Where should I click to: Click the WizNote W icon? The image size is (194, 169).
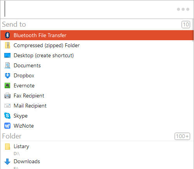tap(7, 126)
